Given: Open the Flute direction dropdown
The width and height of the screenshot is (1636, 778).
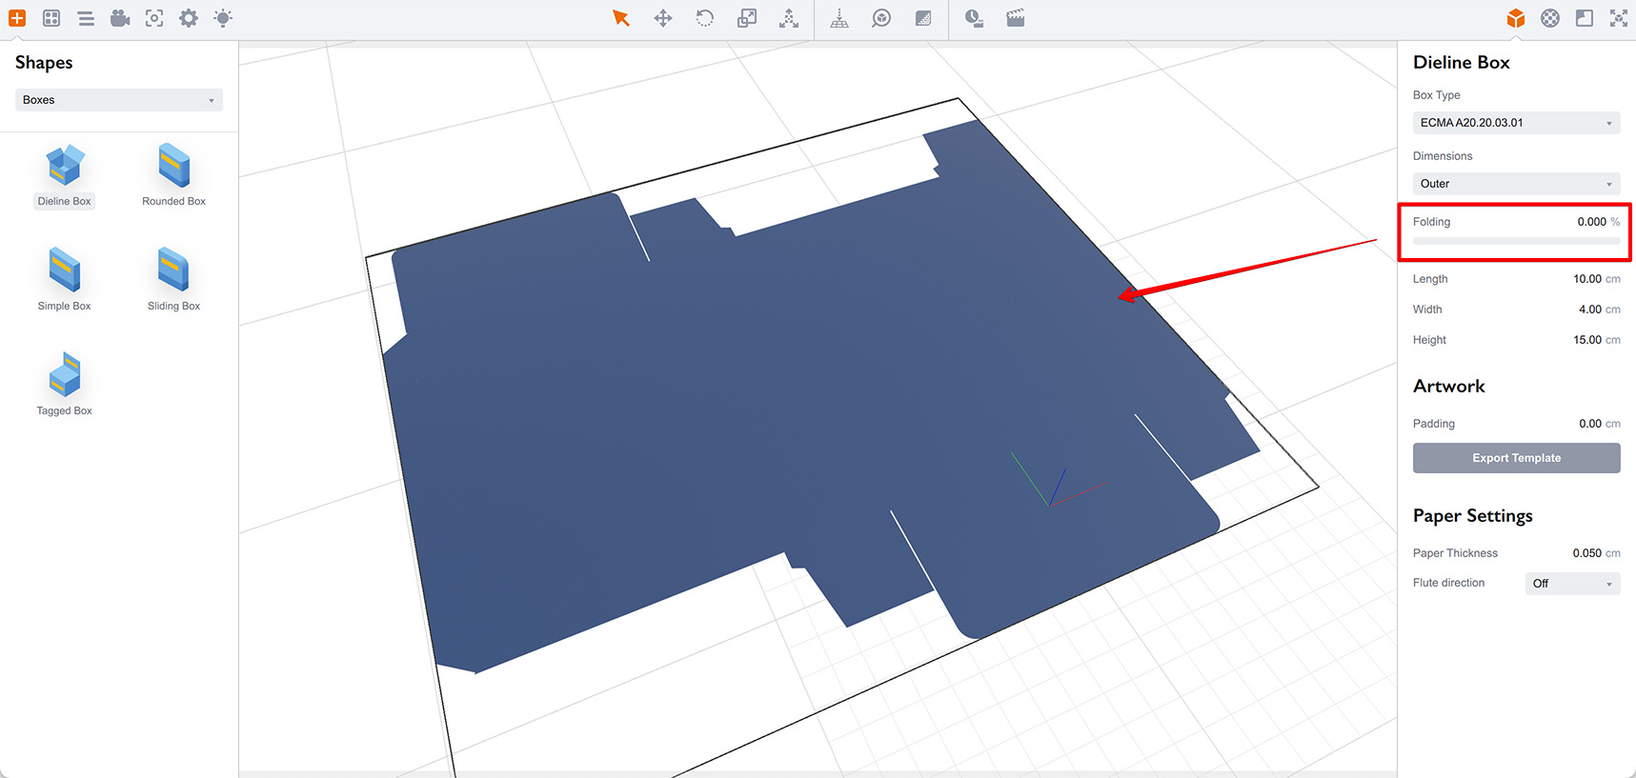Looking at the screenshot, I should click(x=1572, y=584).
